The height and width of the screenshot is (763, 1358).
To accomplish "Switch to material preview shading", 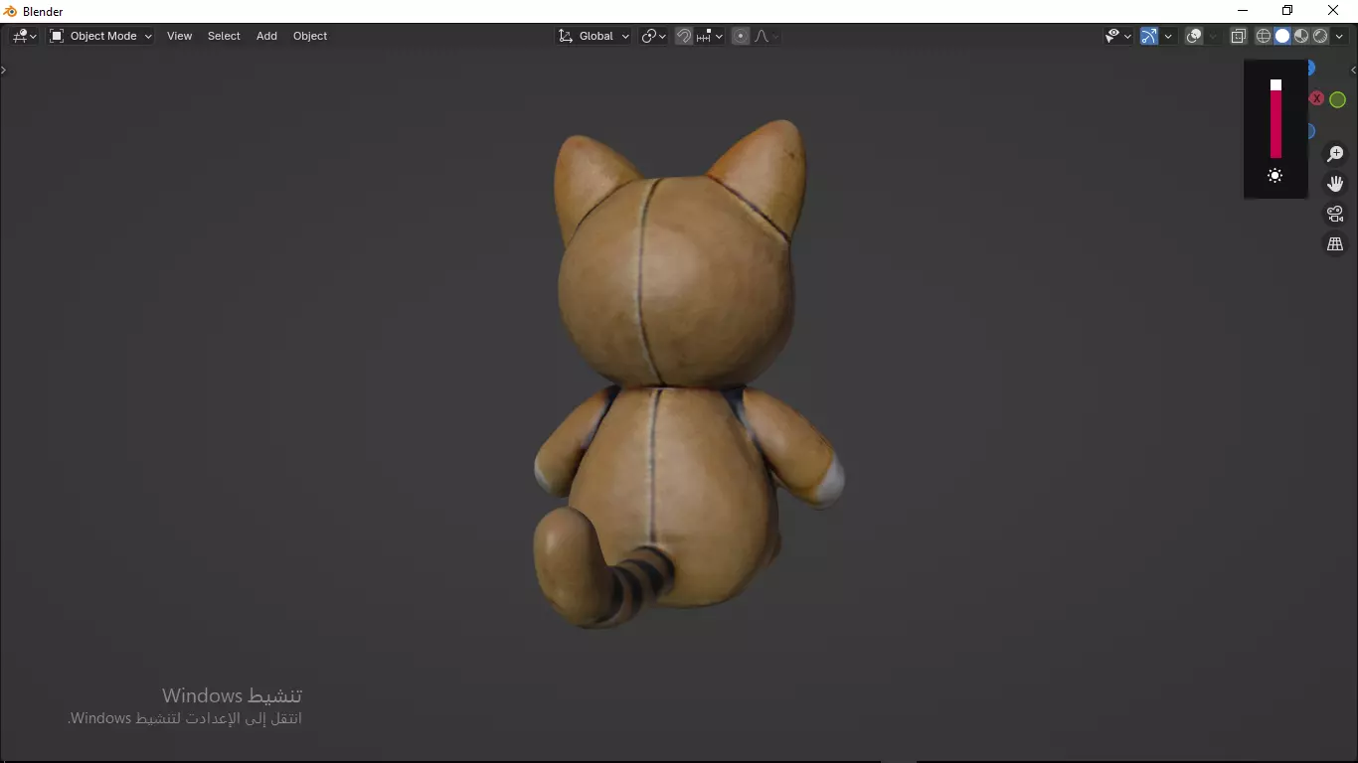I will [x=1301, y=36].
